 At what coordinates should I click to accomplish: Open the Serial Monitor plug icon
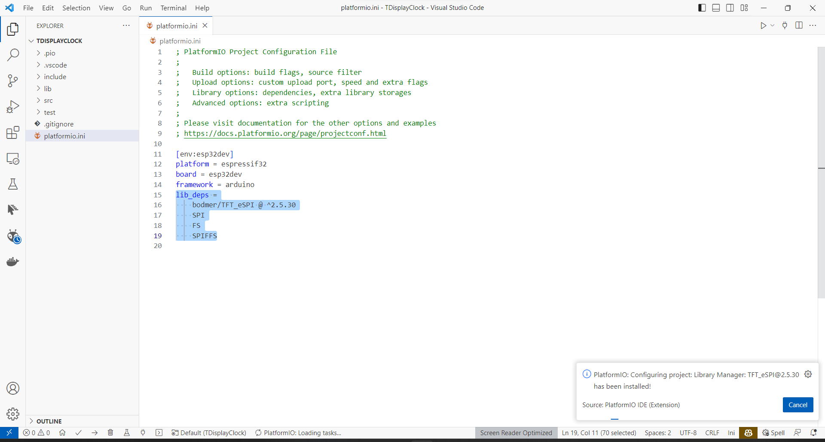[x=143, y=433]
